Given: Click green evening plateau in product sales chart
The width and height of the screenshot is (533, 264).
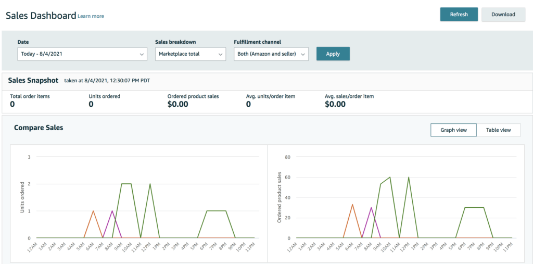Looking at the screenshot, I should 474,208.
